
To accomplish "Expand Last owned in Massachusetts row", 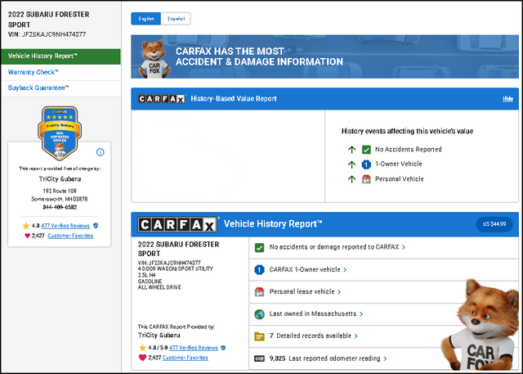I will 383,314.
